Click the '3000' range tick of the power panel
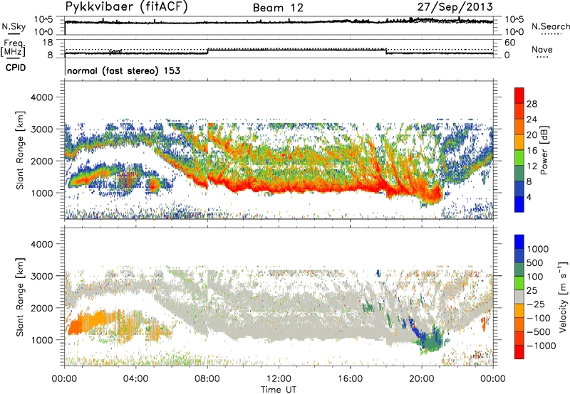570x394 pixels. point(42,129)
